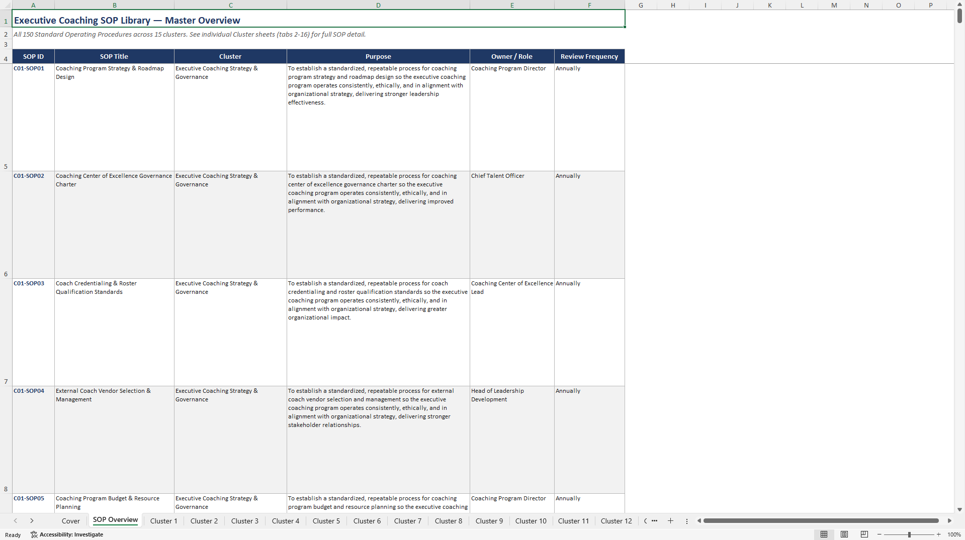Switch to Page Break Preview
Viewport: 965px width, 540px height.
[x=864, y=534]
